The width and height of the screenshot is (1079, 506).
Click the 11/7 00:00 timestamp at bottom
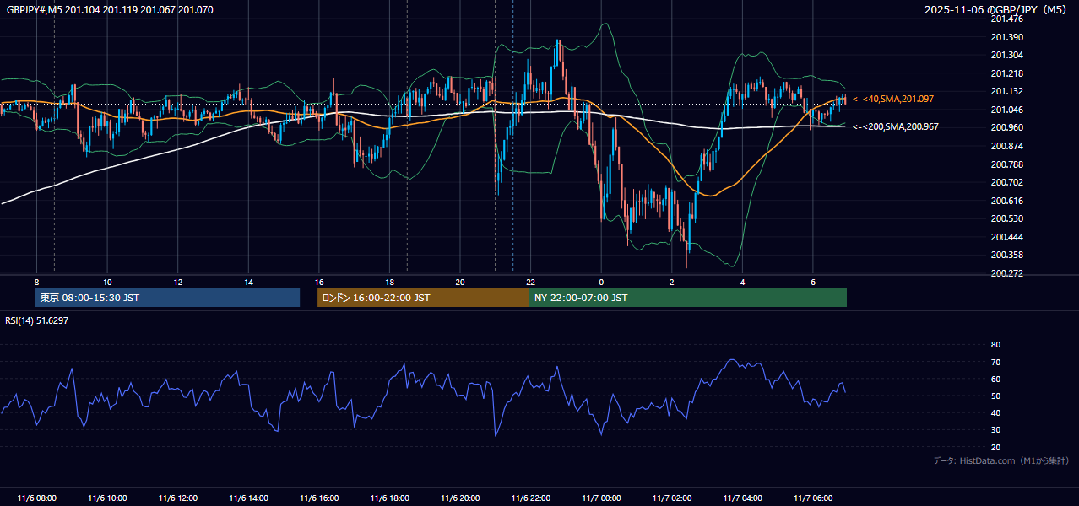point(601,498)
